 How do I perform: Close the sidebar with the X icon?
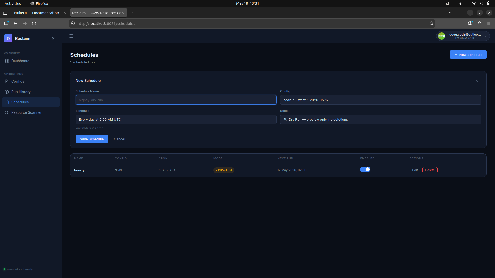click(x=53, y=38)
